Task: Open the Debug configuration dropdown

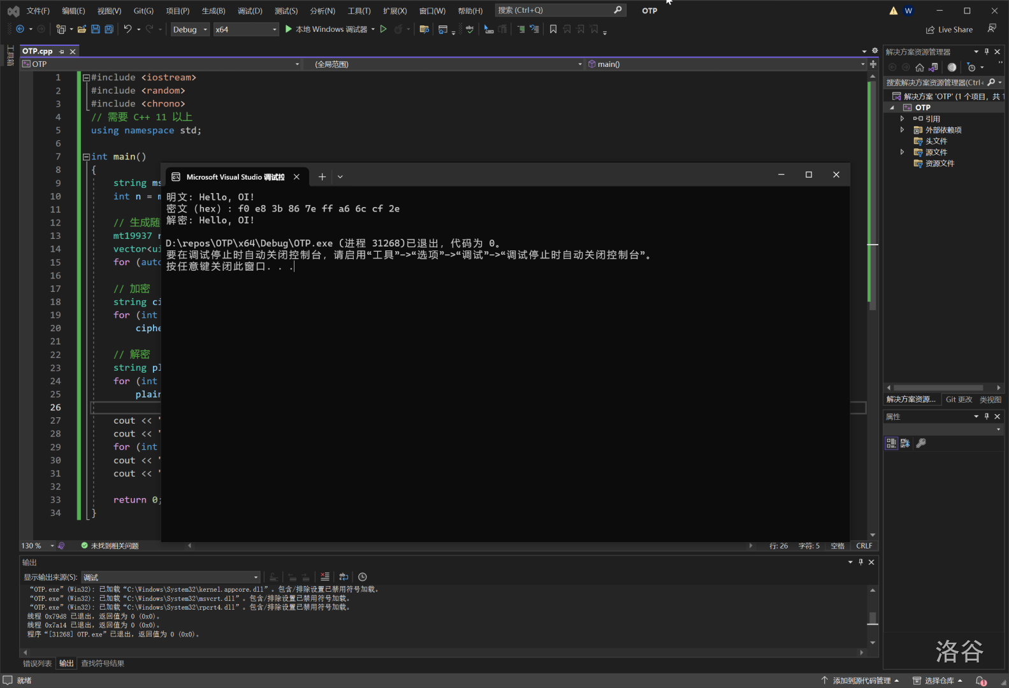Action: pos(190,29)
